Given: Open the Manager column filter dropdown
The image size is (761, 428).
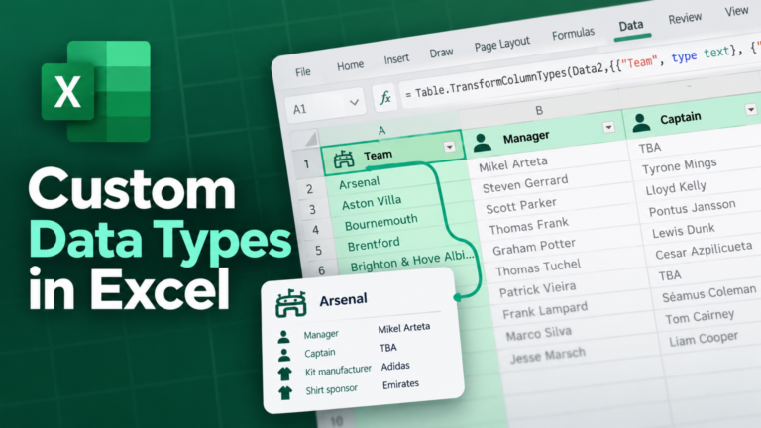Looking at the screenshot, I should click(608, 127).
